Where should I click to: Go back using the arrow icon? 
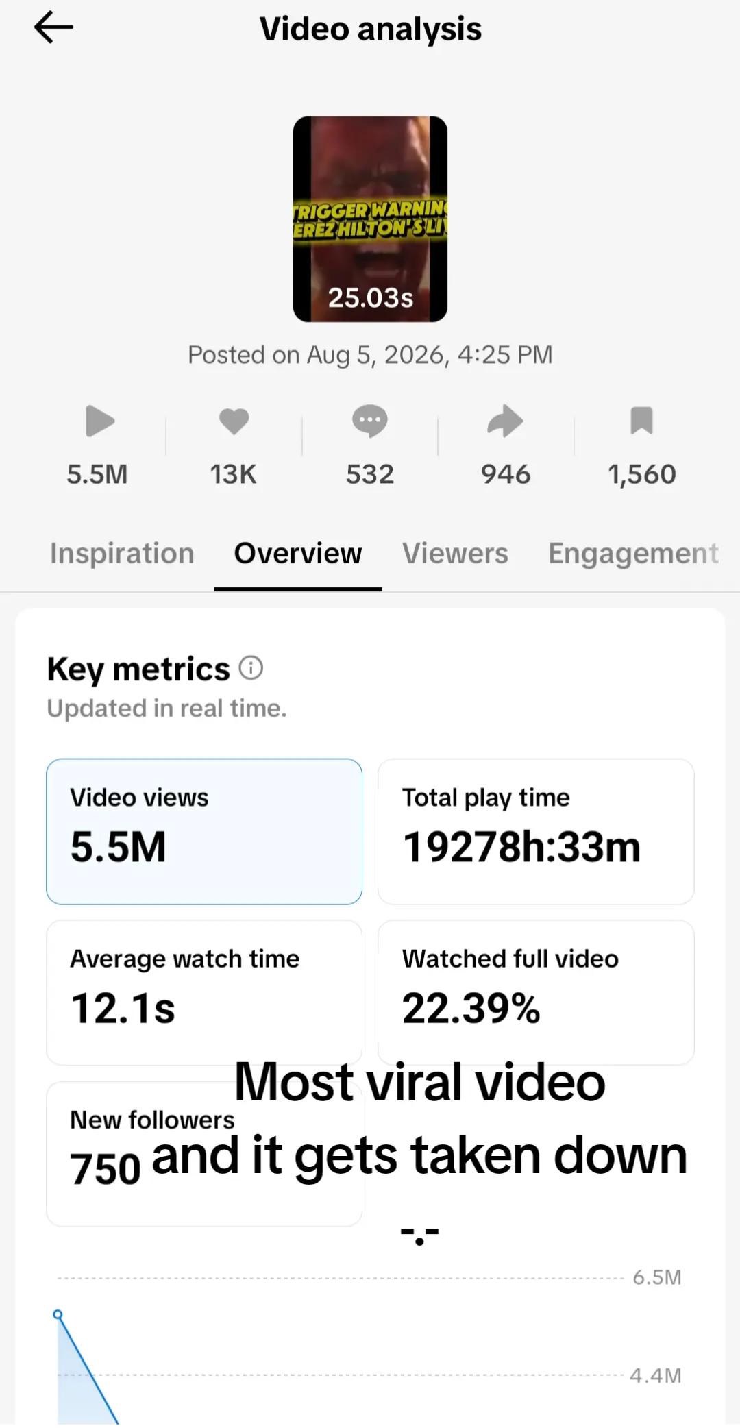click(x=53, y=29)
